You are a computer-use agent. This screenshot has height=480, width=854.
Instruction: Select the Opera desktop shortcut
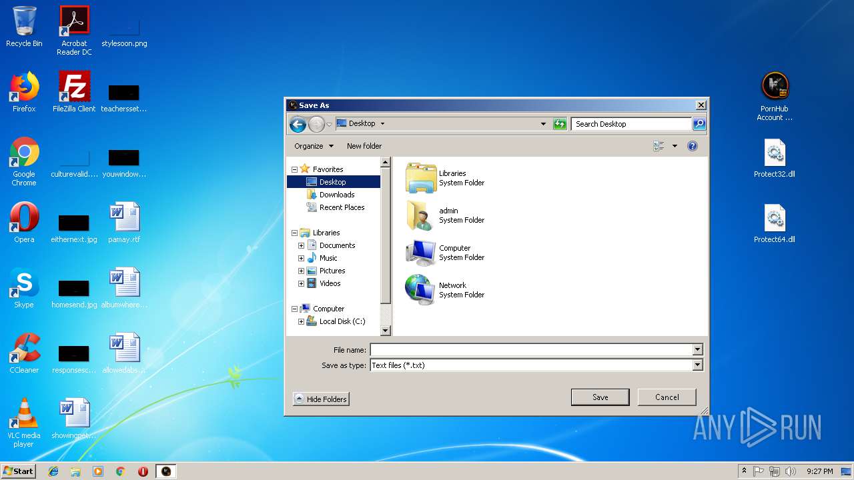[24, 223]
